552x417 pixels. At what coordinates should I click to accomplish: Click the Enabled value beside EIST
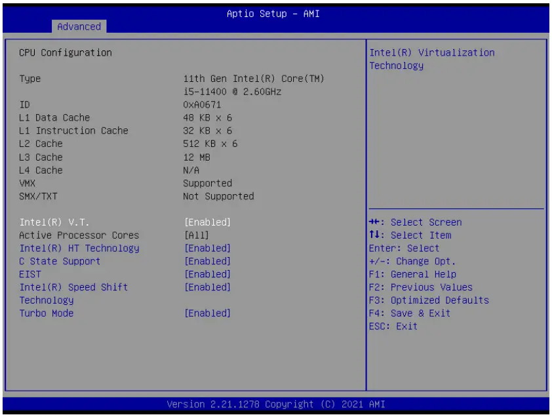pos(207,274)
